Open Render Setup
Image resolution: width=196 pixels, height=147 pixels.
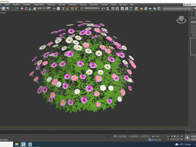pyautogui.click(x=141, y=9)
